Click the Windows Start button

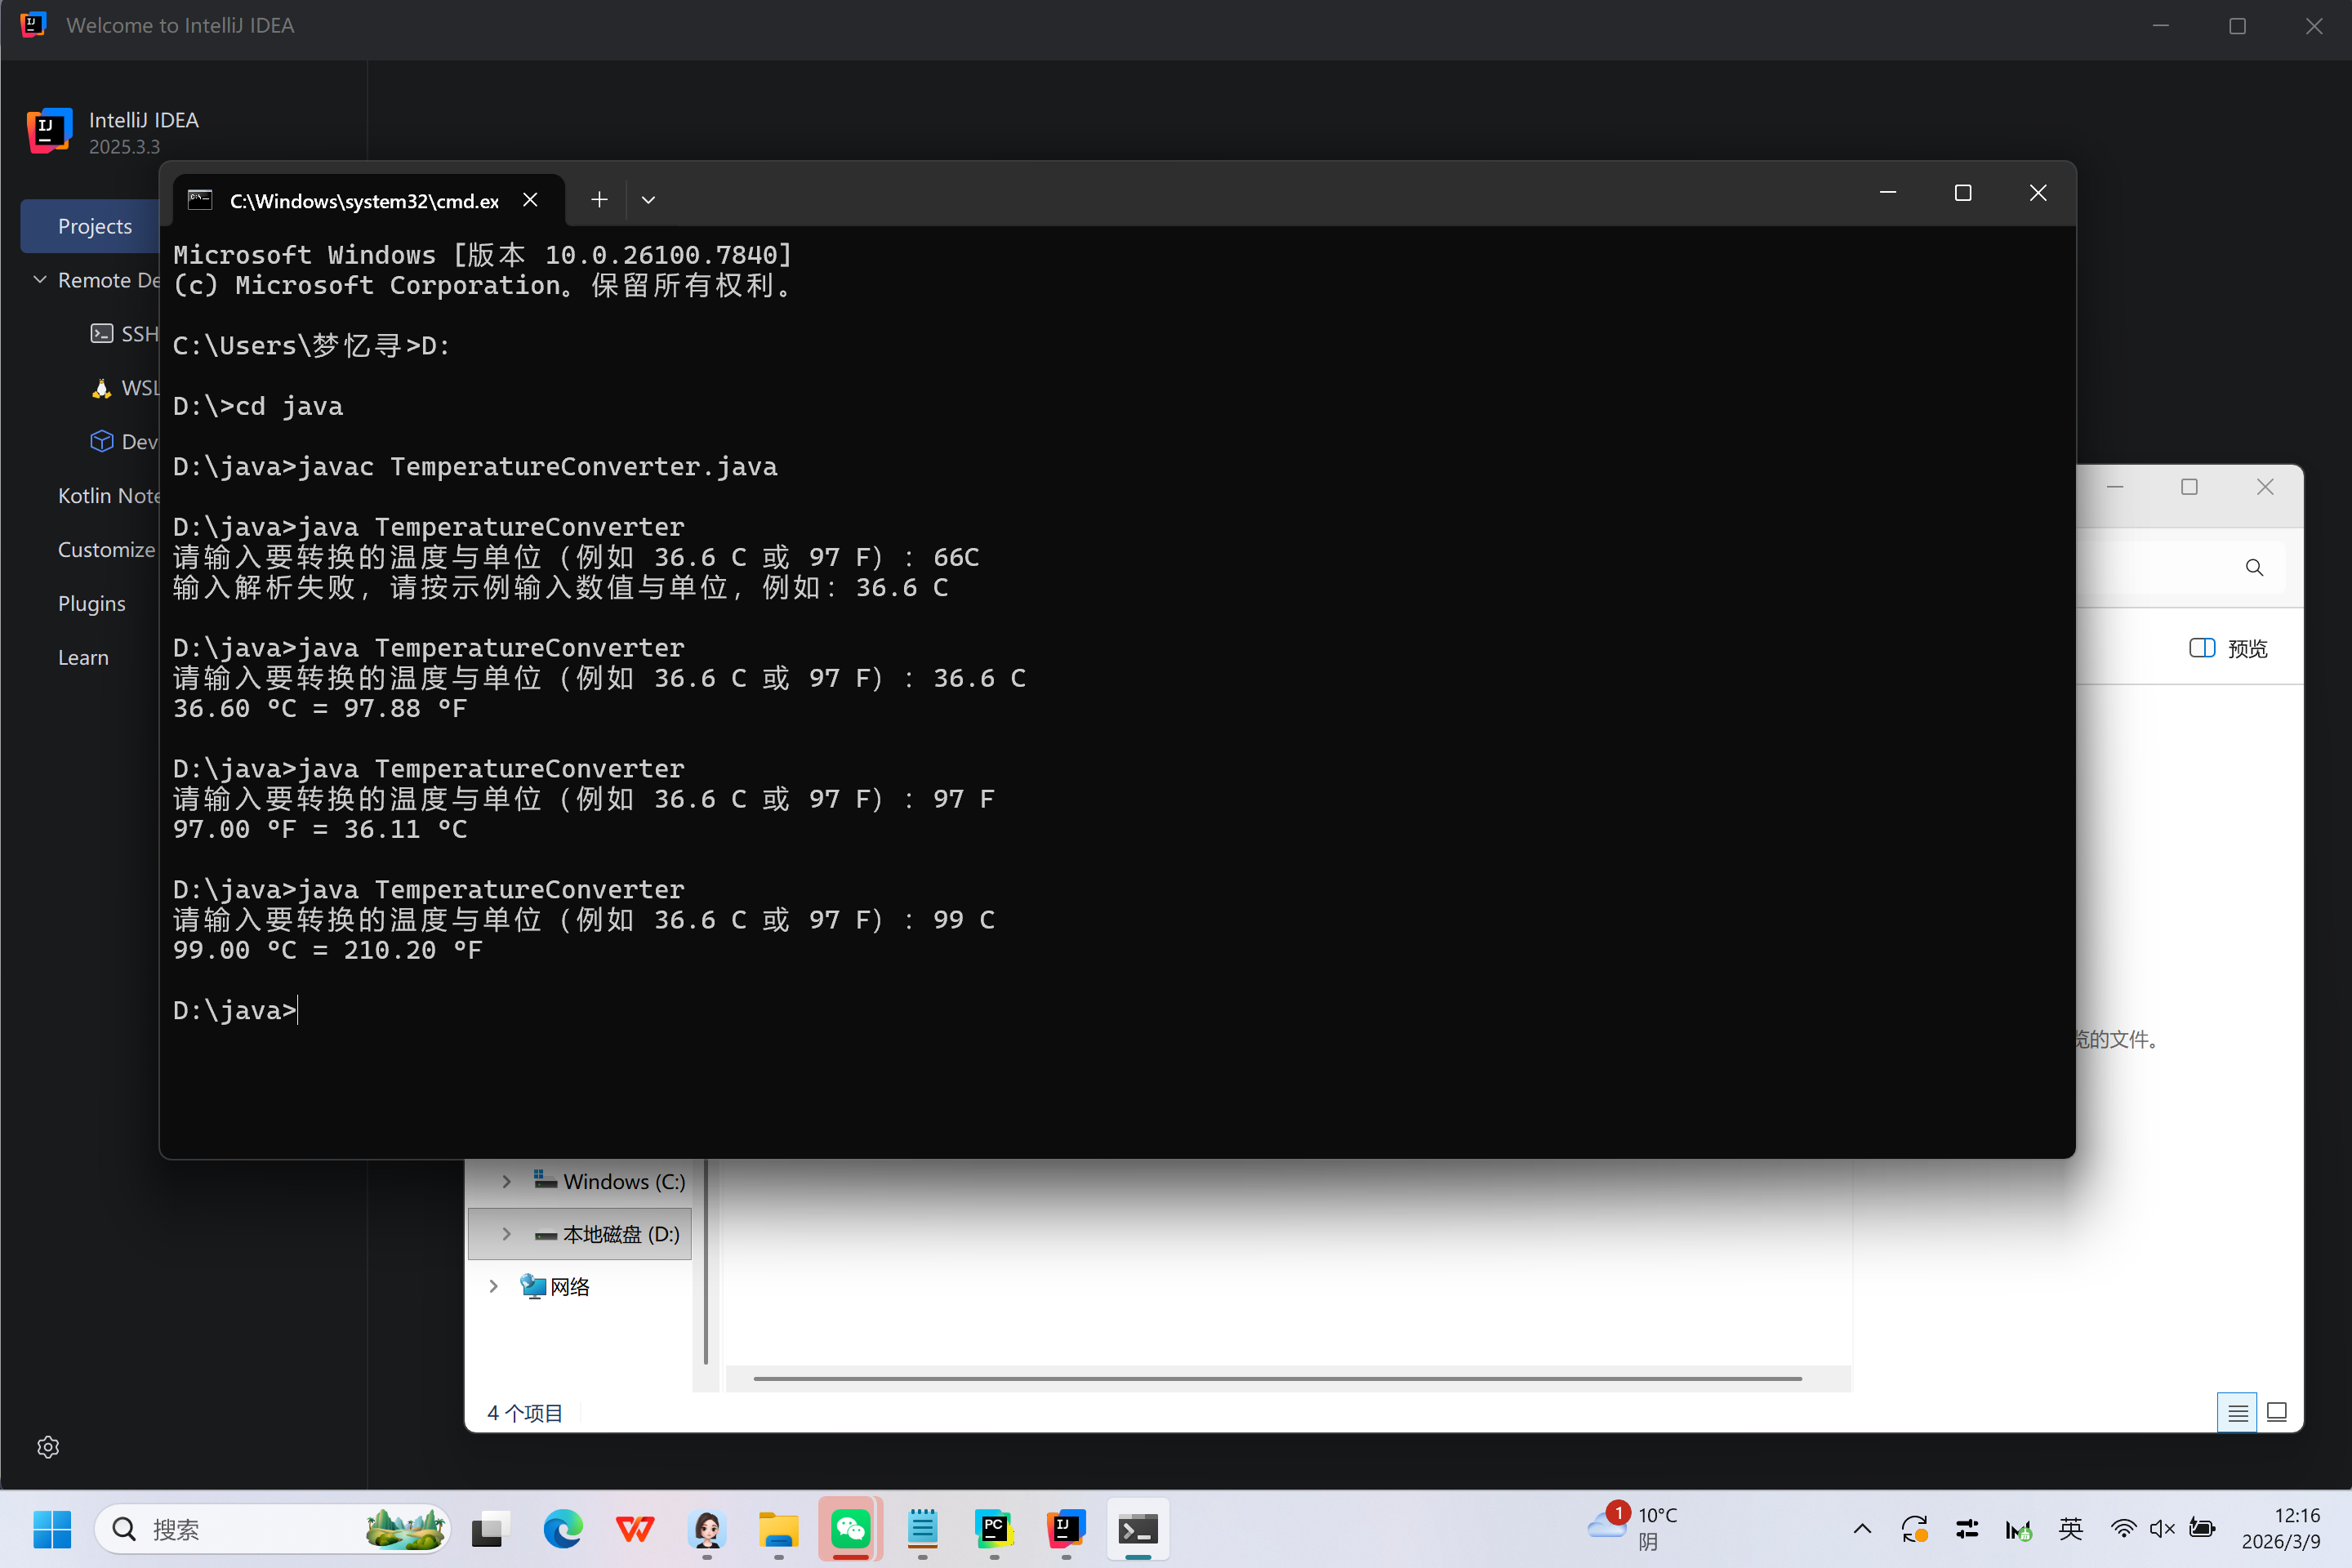click(x=52, y=1528)
